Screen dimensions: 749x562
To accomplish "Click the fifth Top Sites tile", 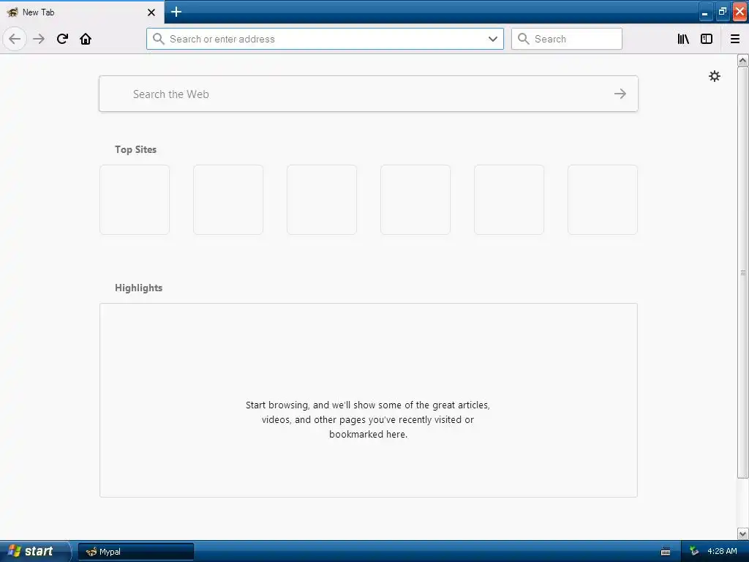I will (509, 200).
